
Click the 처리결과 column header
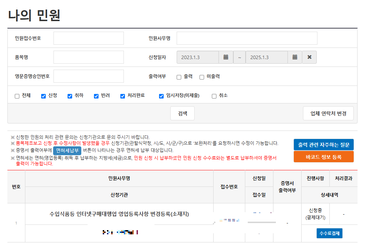[x=343, y=178]
